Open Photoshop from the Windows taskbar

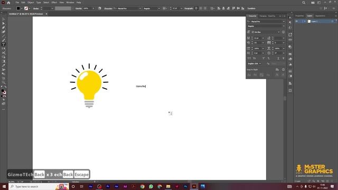[x=185, y=186]
